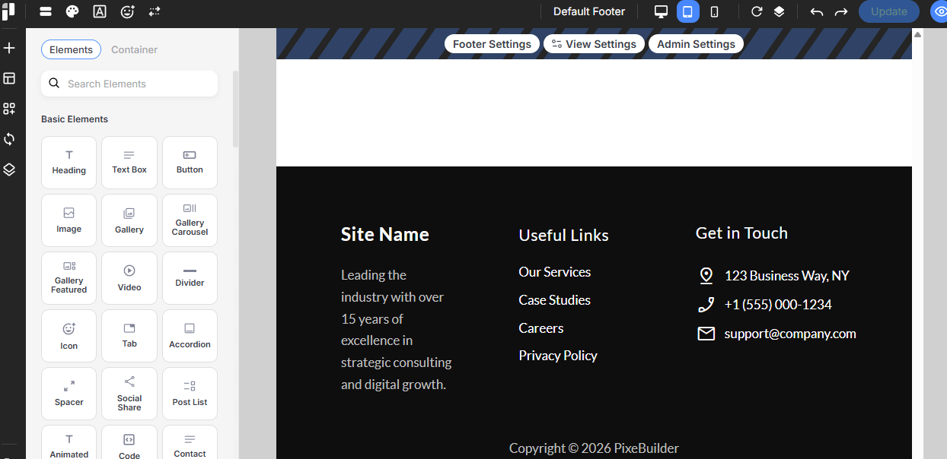Click the Privacy Policy footer link
The height and width of the screenshot is (459, 947).
[558, 356]
